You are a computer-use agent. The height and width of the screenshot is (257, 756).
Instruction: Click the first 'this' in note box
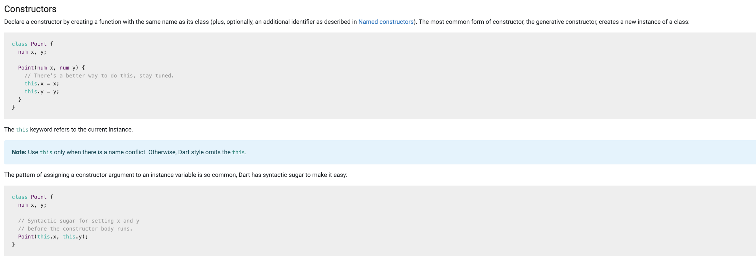pos(46,153)
